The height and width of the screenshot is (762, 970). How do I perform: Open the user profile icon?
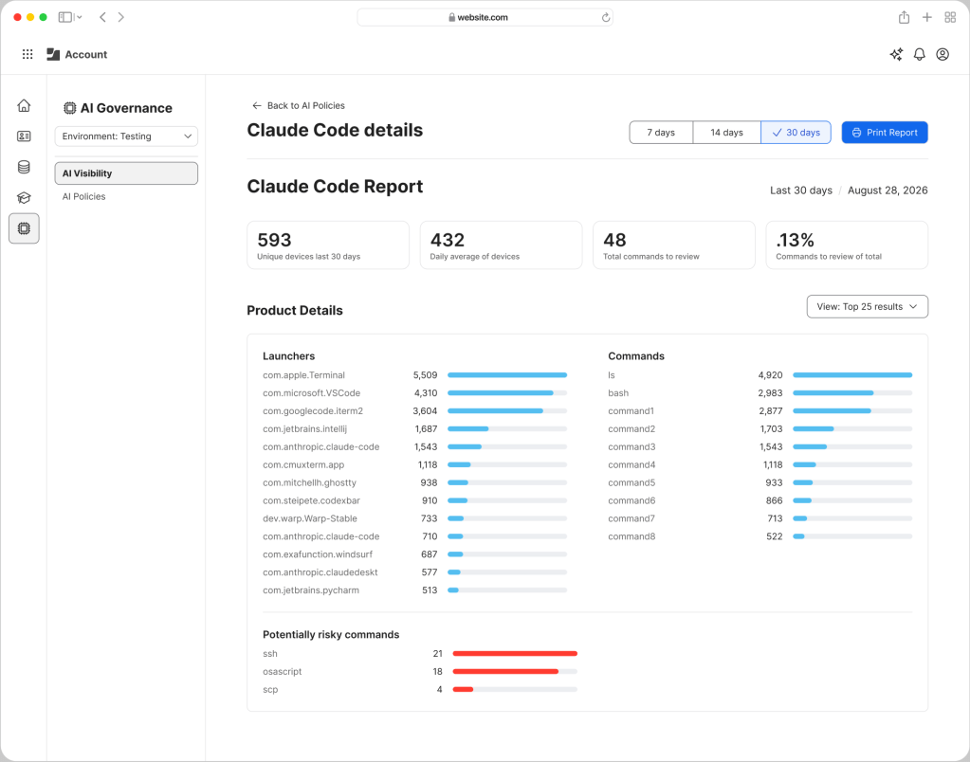pos(943,54)
